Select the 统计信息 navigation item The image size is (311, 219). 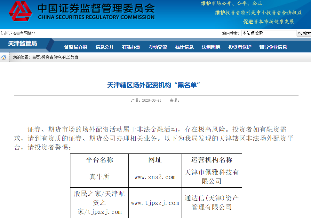184,46
